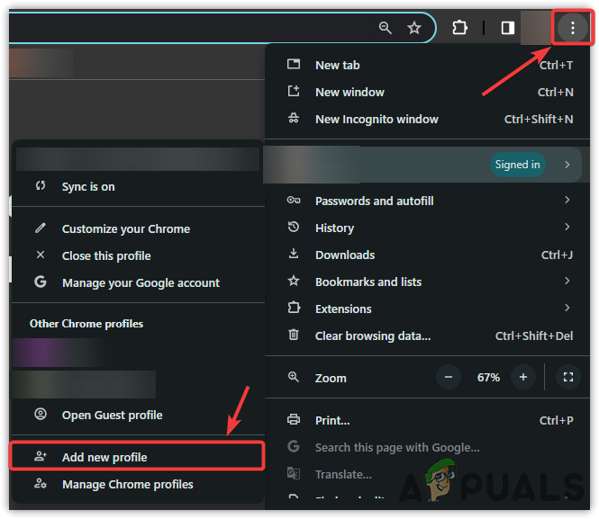Click the New tab icon in menu
599x519 pixels.
point(294,64)
